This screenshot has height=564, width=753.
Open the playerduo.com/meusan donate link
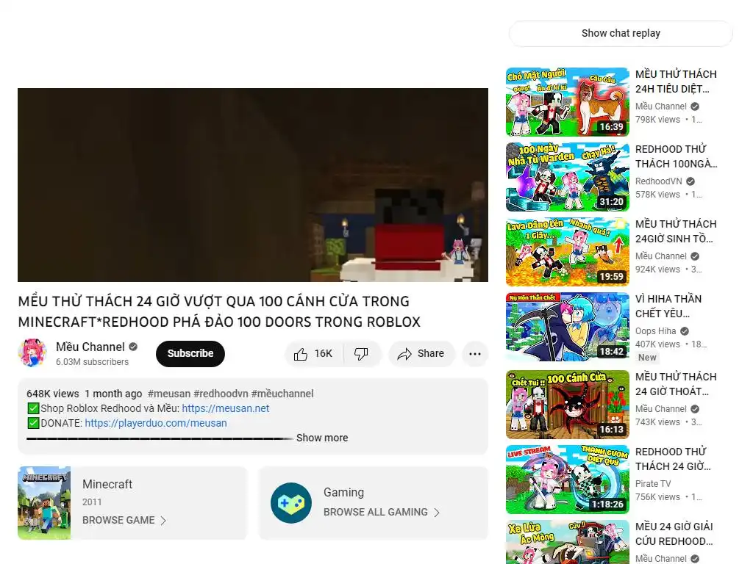[156, 423]
